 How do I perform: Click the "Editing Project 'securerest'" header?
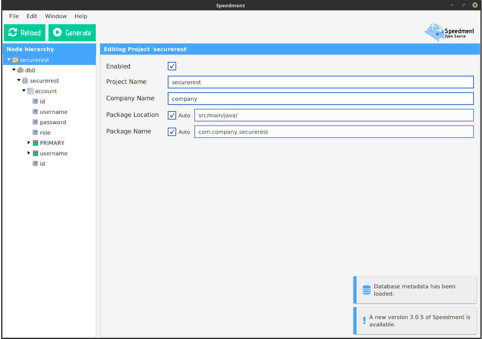coord(290,49)
